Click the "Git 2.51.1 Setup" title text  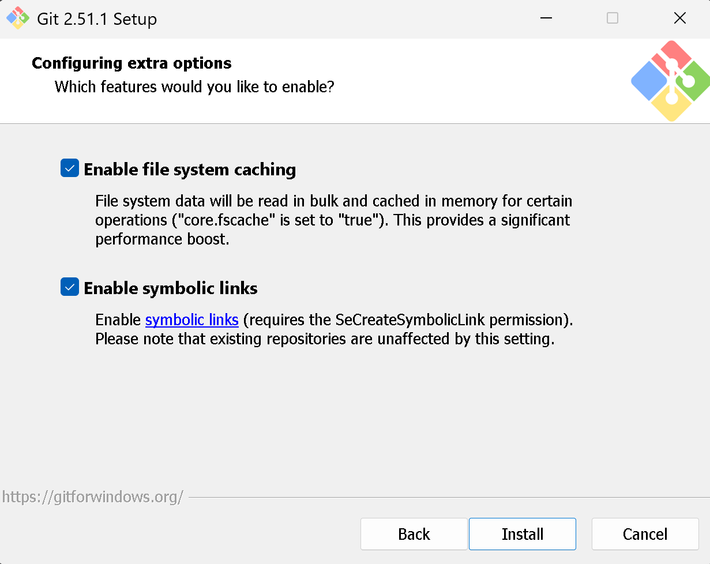coord(97,19)
